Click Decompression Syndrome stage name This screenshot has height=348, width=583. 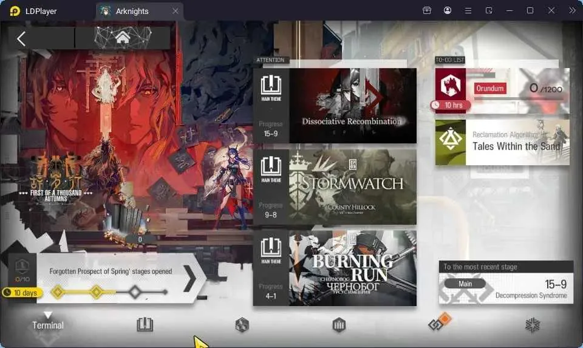pyautogui.click(x=531, y=295)
